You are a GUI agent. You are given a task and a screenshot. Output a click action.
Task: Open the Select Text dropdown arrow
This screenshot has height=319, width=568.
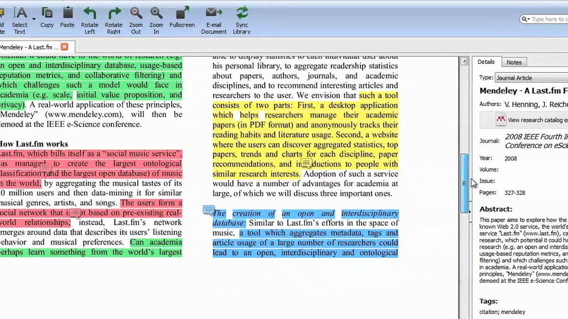(x=34, y=19)
